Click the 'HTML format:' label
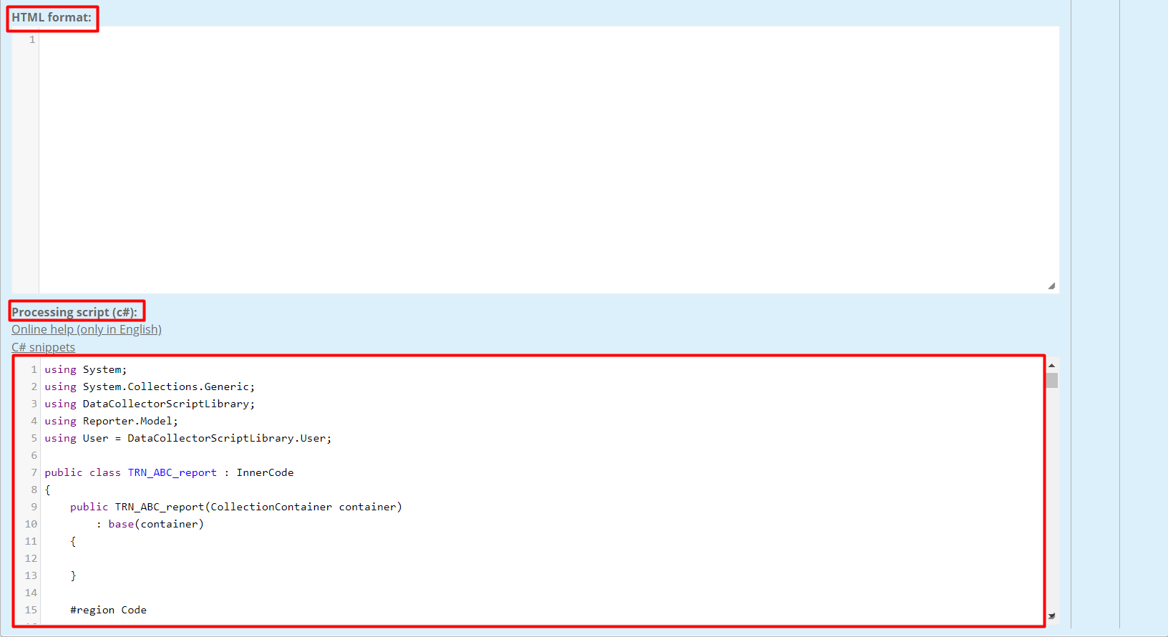1168x637 pixels. (52, 18)
